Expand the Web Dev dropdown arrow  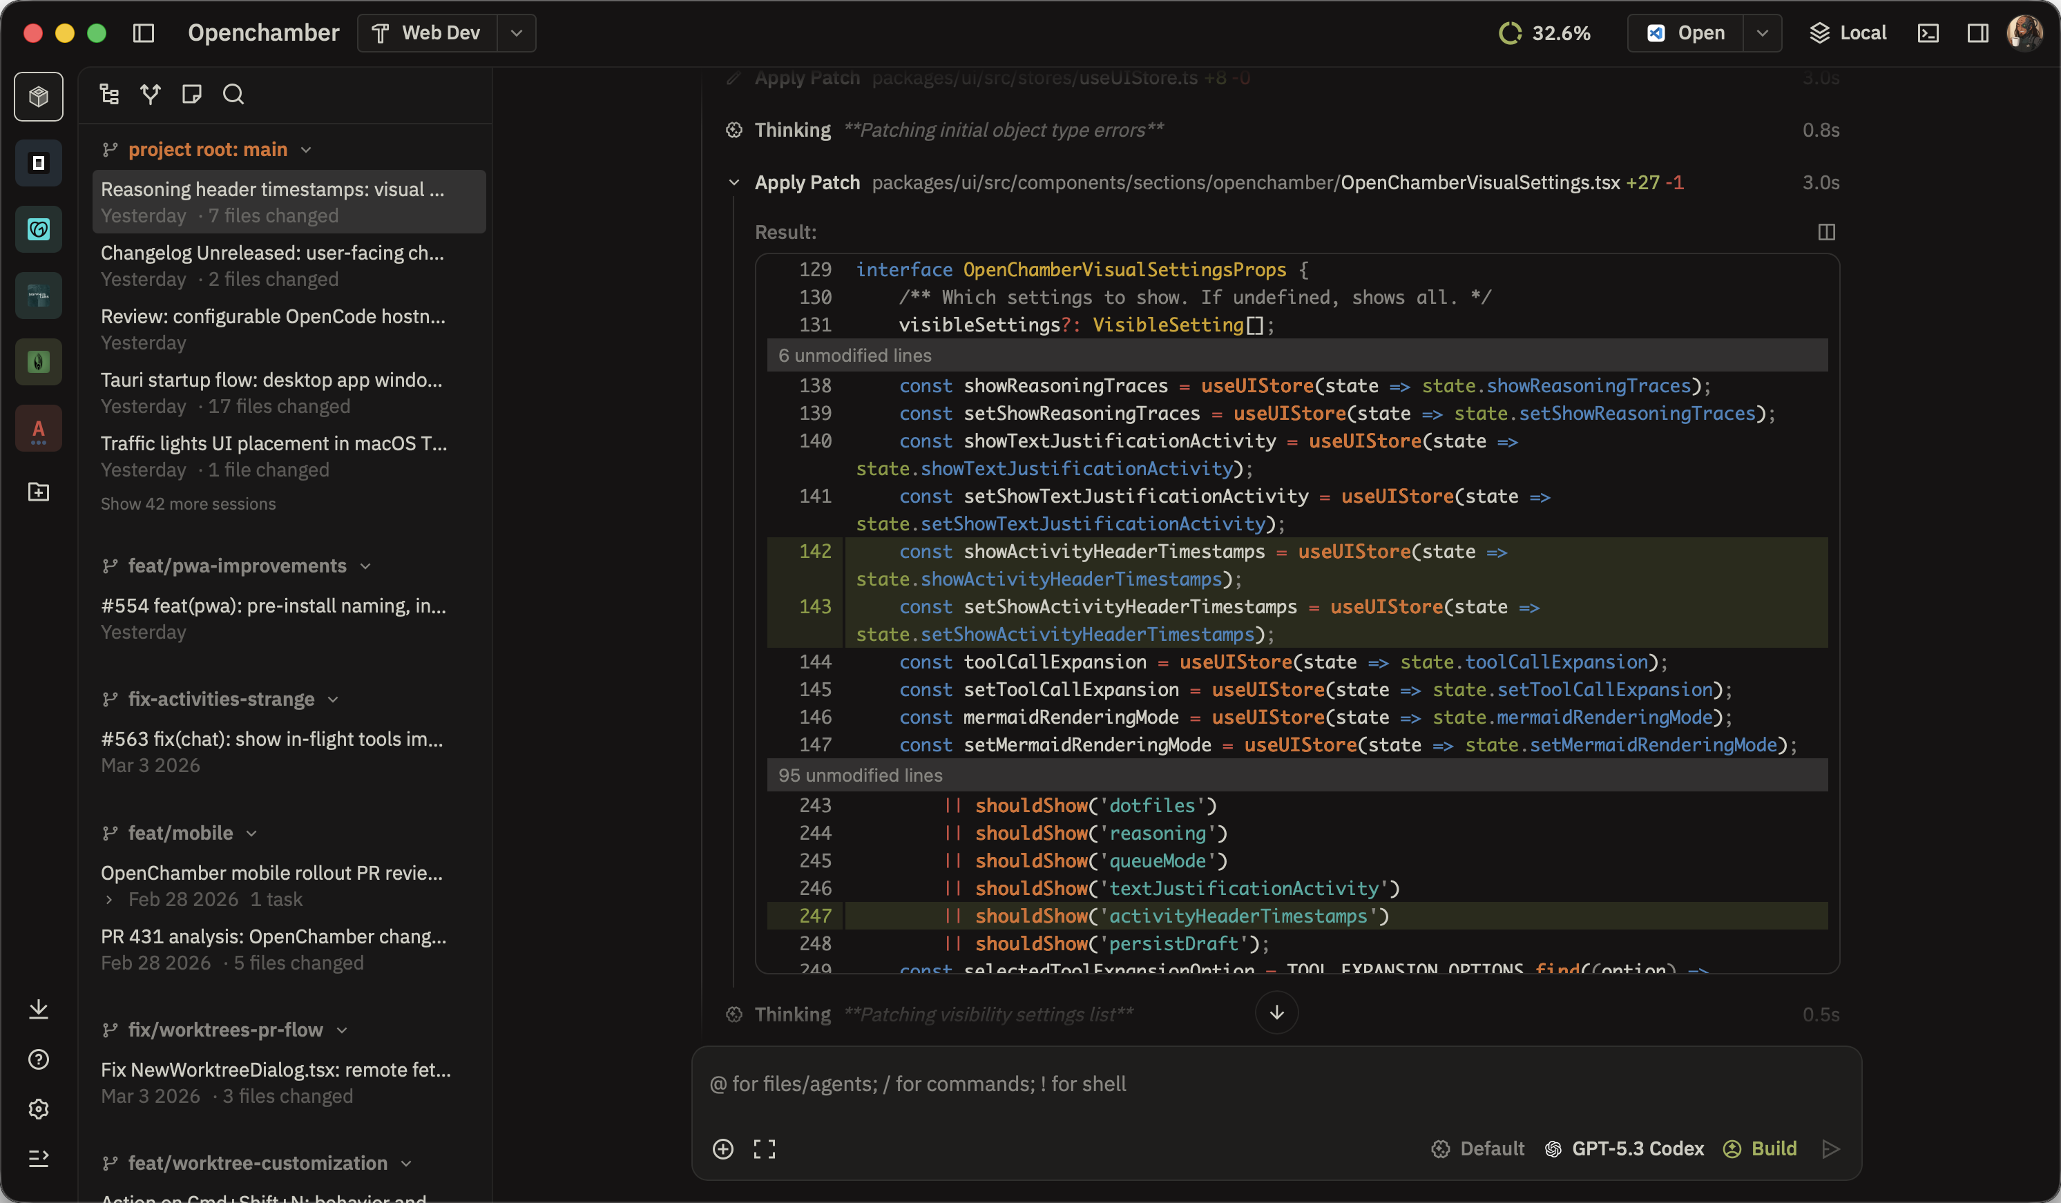(x=516, y=32)
